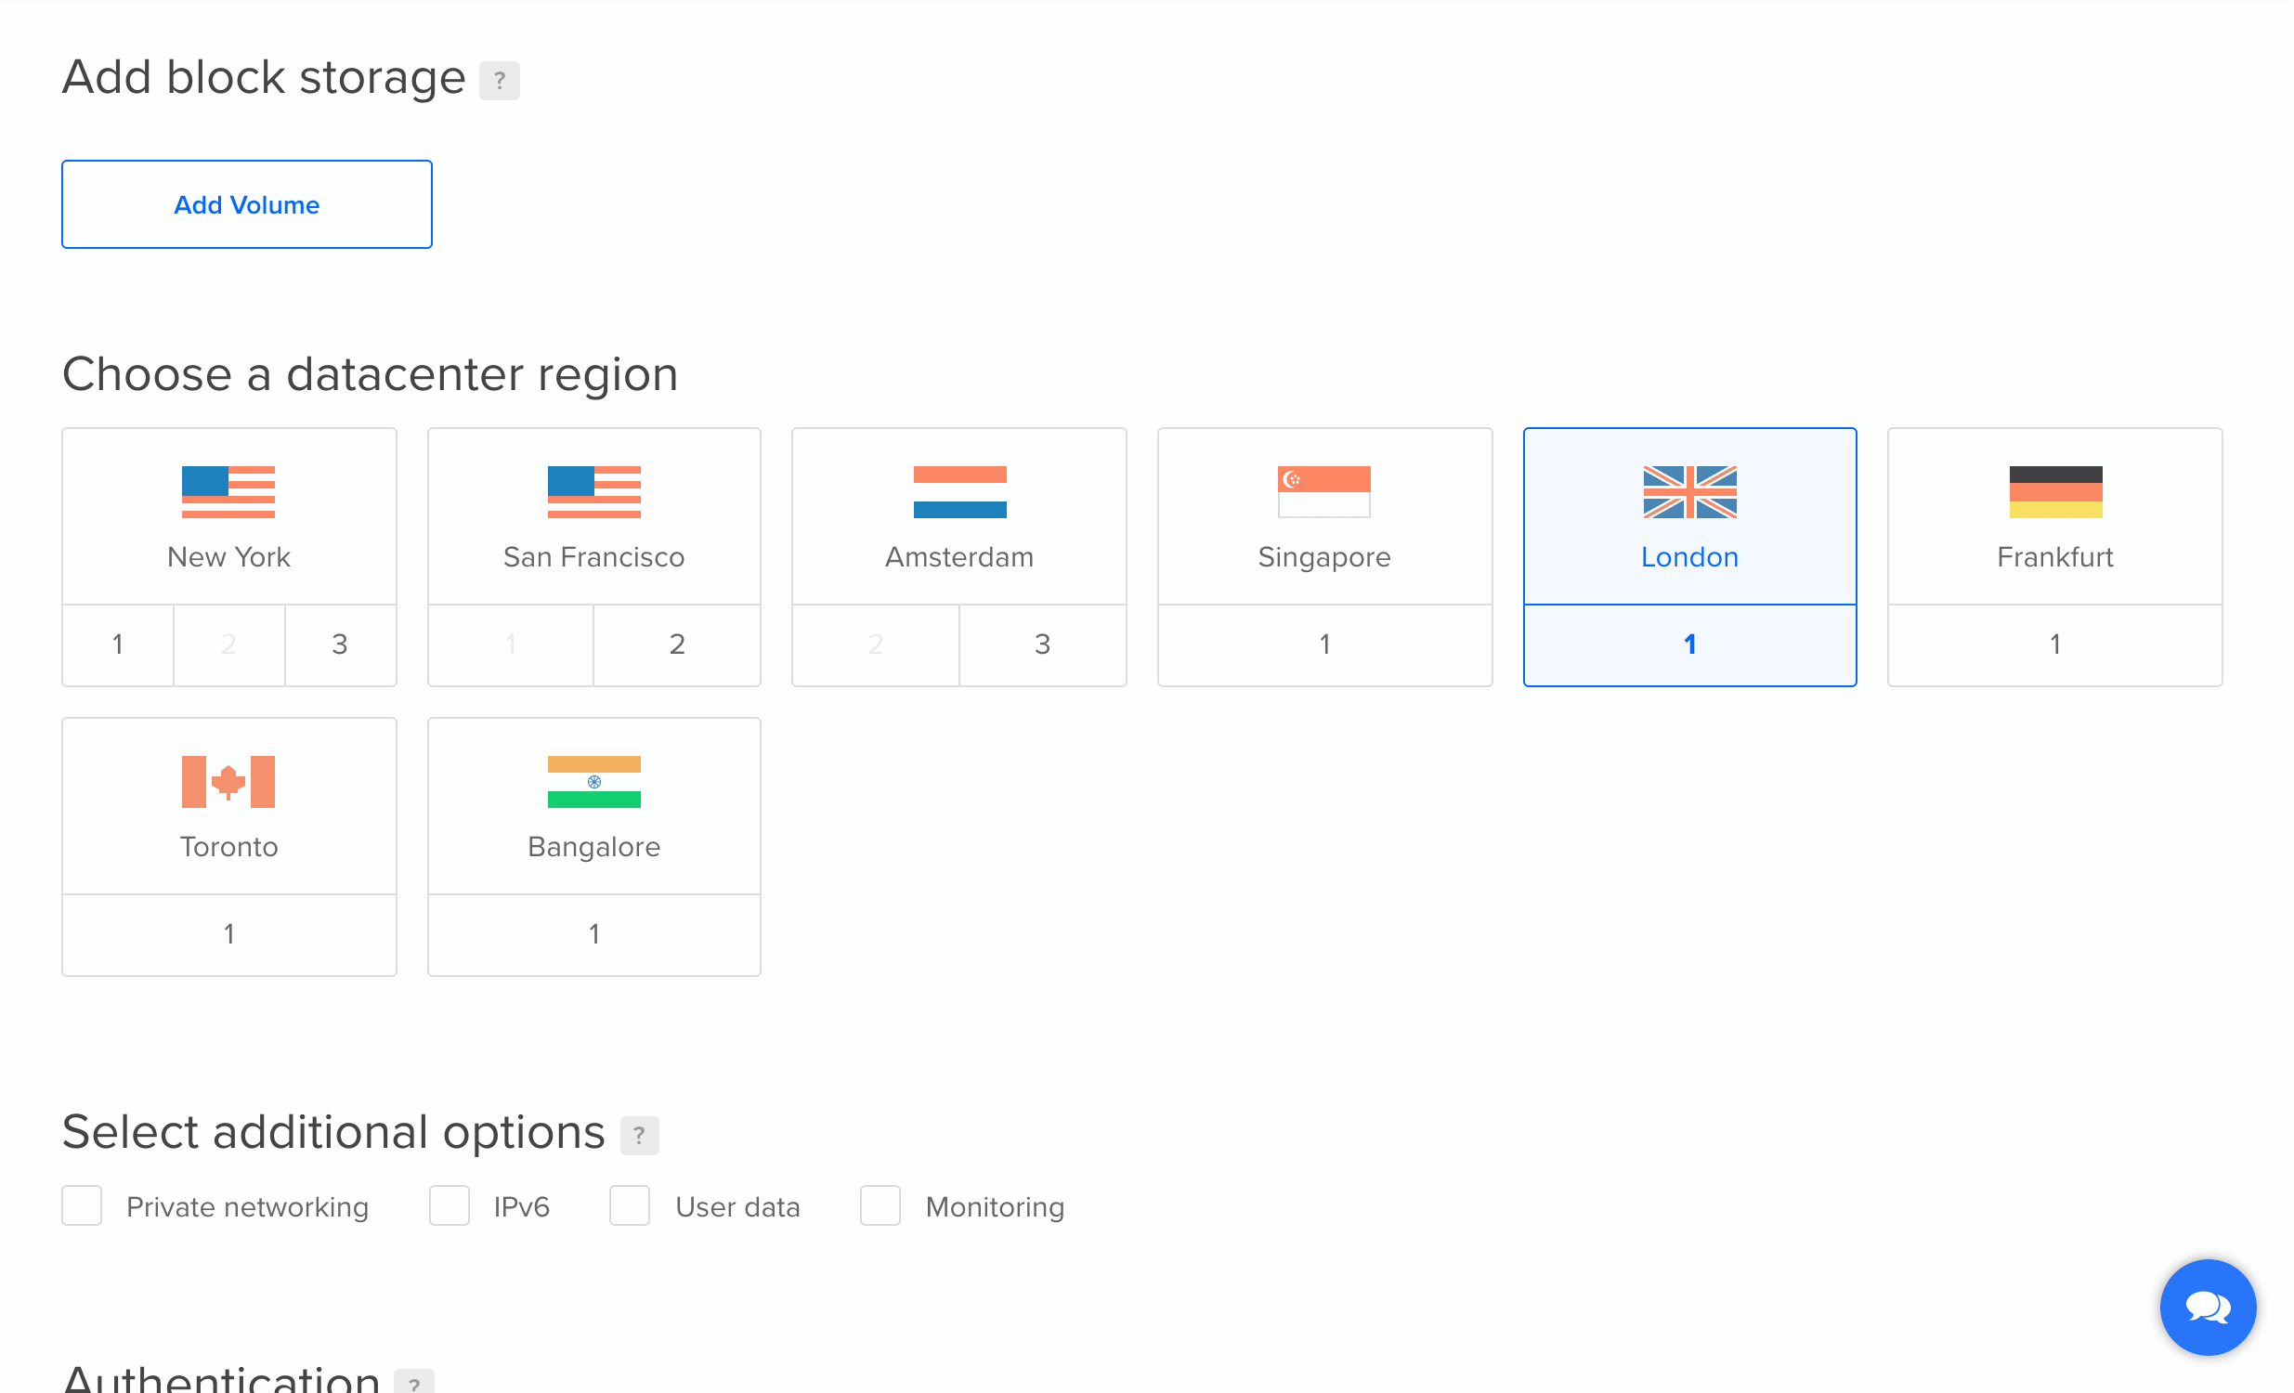Screen dimensions: 2294x1393
Task: Enable Private networking
Action: (82, 1204)
